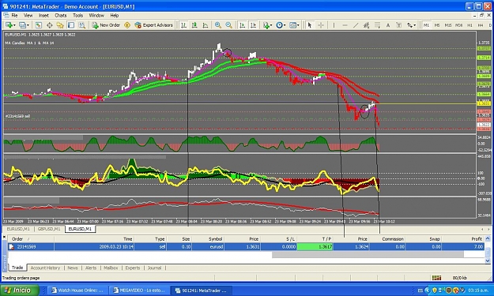Switch chart to Candlesticks icon
This screenshot has width=494, height=296.
pos(194,25)
